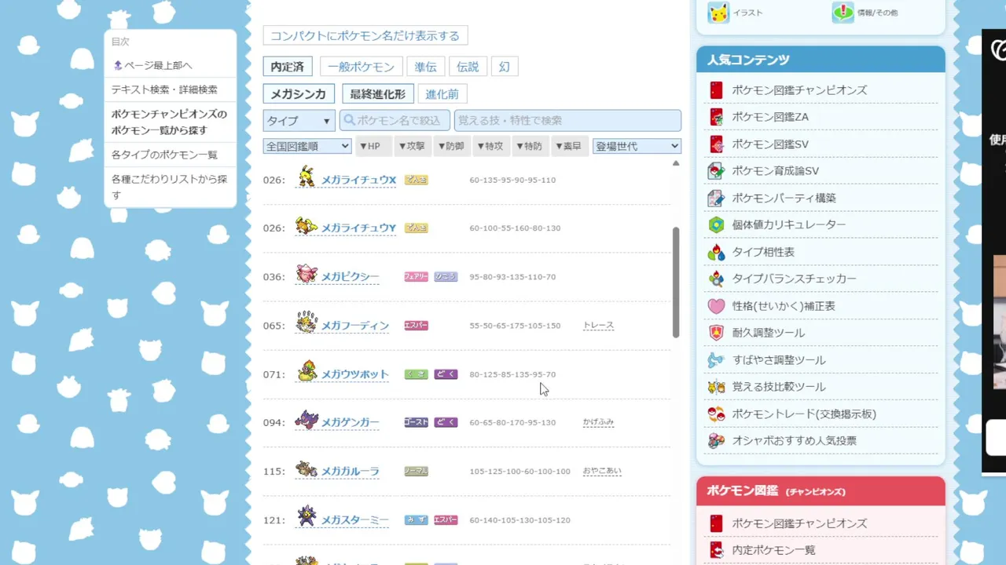Viewport: 1006px width, 565px height.
Task: Click the ポケモントレード icon
Action: point(716,414)
